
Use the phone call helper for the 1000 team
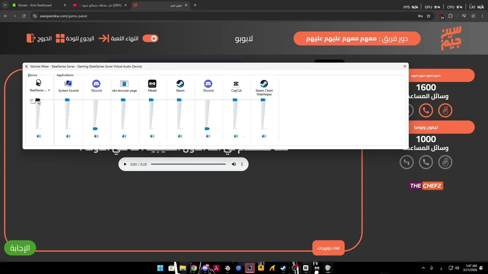click(426, 162)
